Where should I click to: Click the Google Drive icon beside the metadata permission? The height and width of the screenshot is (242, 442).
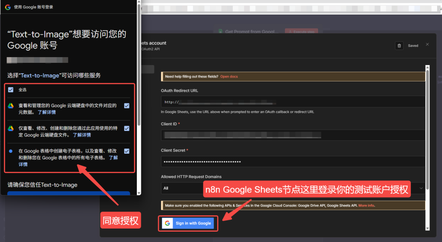click(11, 105)
